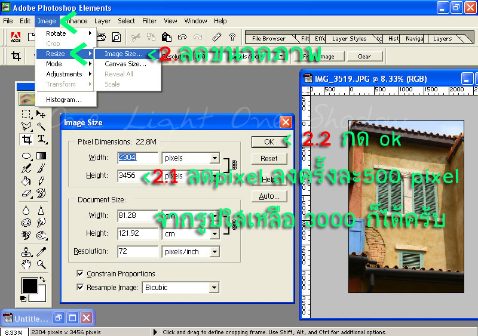Click the Undo arrow toolbar icon
The width and height of the screenshot is (478, 336).
tap(182, 37)
